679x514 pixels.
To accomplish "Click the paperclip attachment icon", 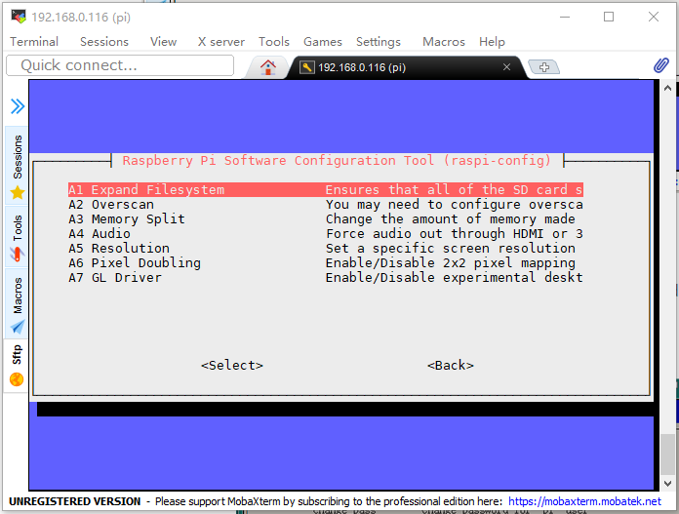I will (660, 65).
